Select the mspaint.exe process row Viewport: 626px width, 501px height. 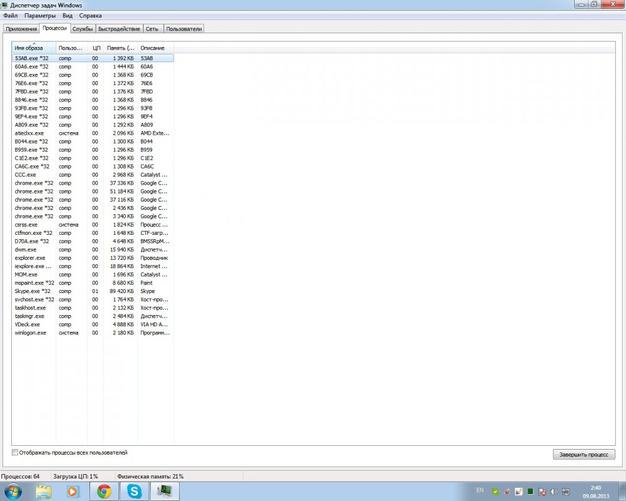click(31, 283)
